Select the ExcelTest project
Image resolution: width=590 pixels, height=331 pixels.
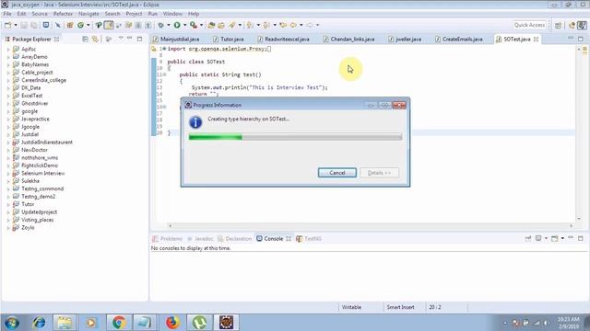point(31,96)
